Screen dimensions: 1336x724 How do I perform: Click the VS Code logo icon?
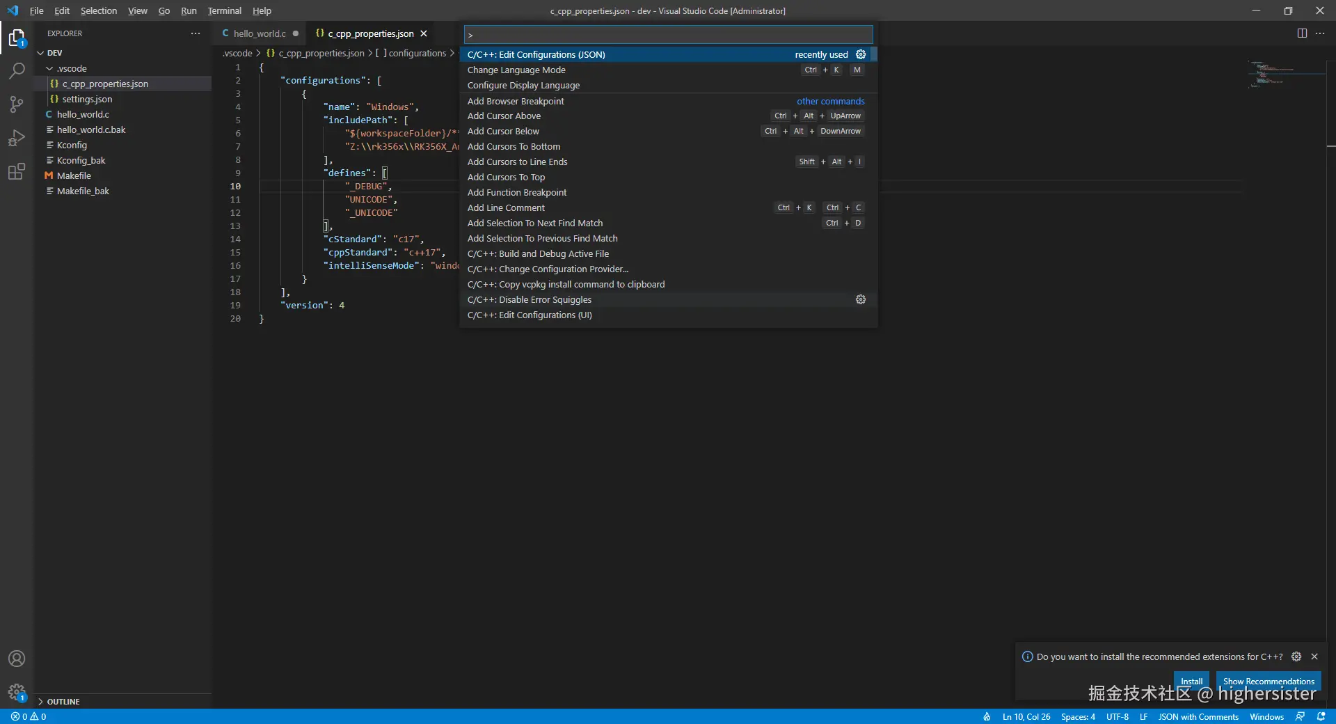13,10
